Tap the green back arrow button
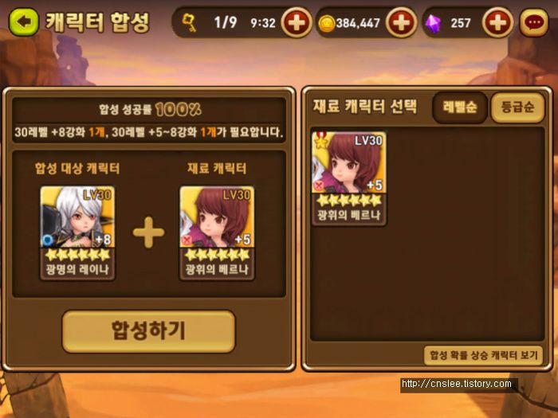The height and width of the screenshot is (418, 558). (23, 22)
